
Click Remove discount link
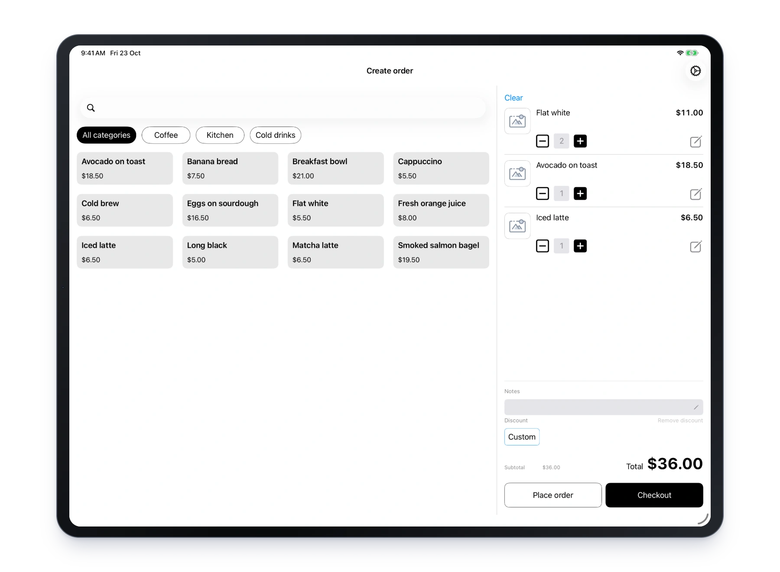[680, 420]
